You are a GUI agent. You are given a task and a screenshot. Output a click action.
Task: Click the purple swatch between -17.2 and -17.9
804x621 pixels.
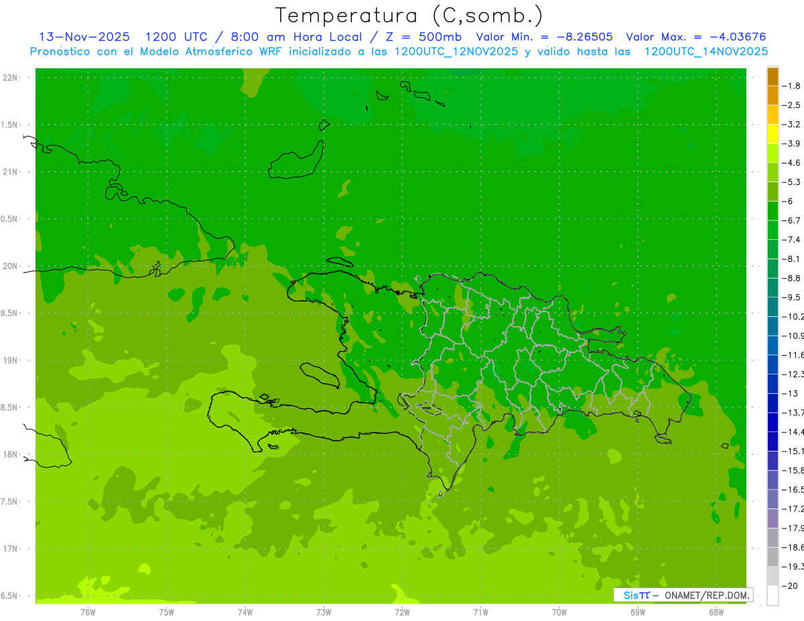tap(773, 519)
